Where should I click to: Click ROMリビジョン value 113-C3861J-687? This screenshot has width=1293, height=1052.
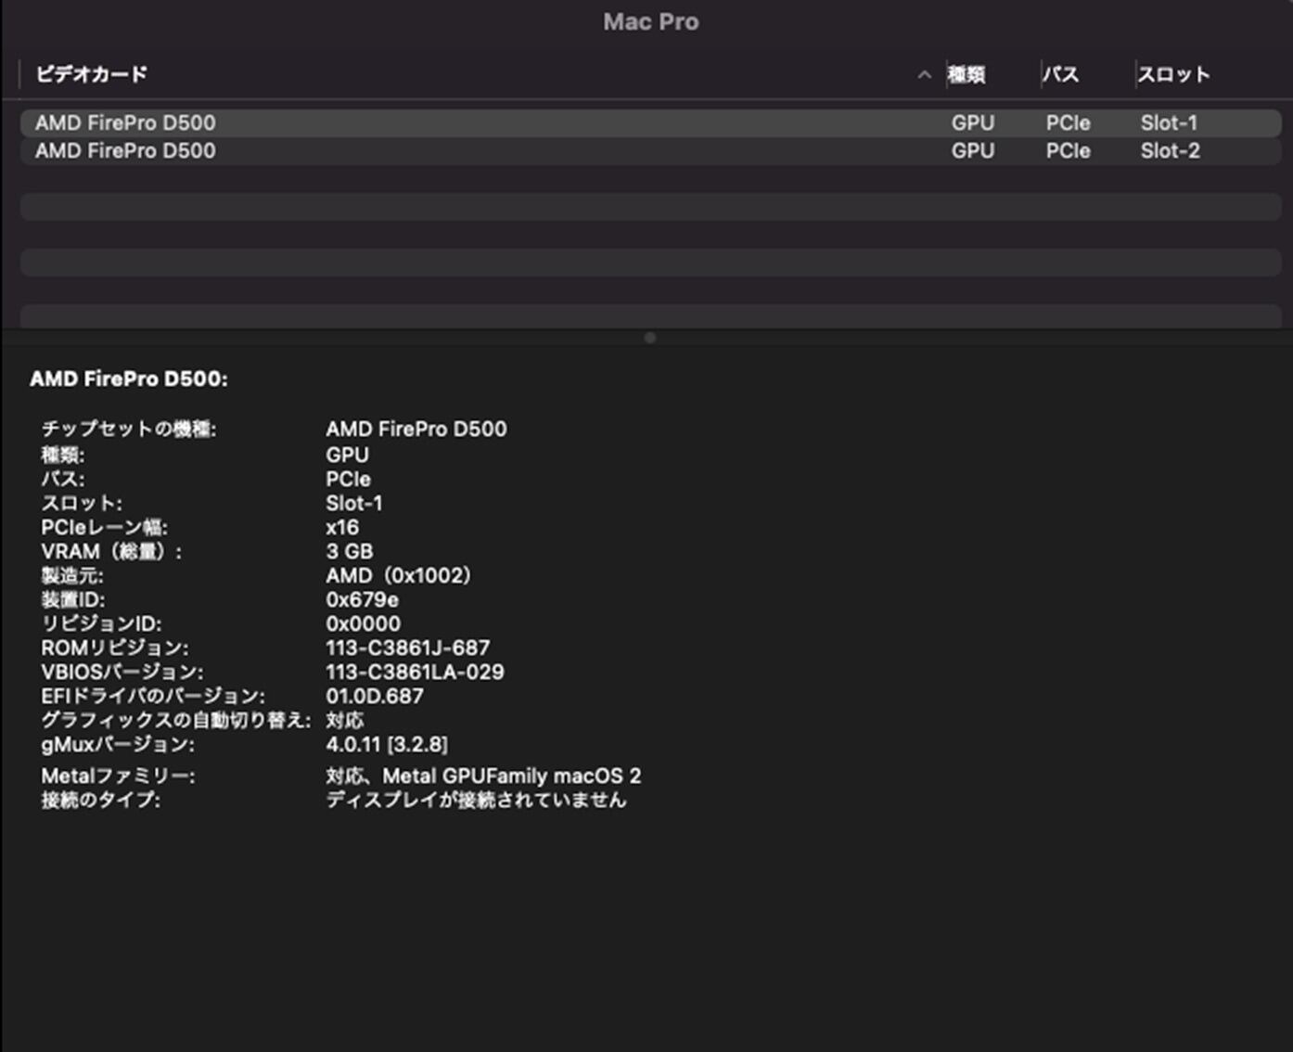(407, 648)
